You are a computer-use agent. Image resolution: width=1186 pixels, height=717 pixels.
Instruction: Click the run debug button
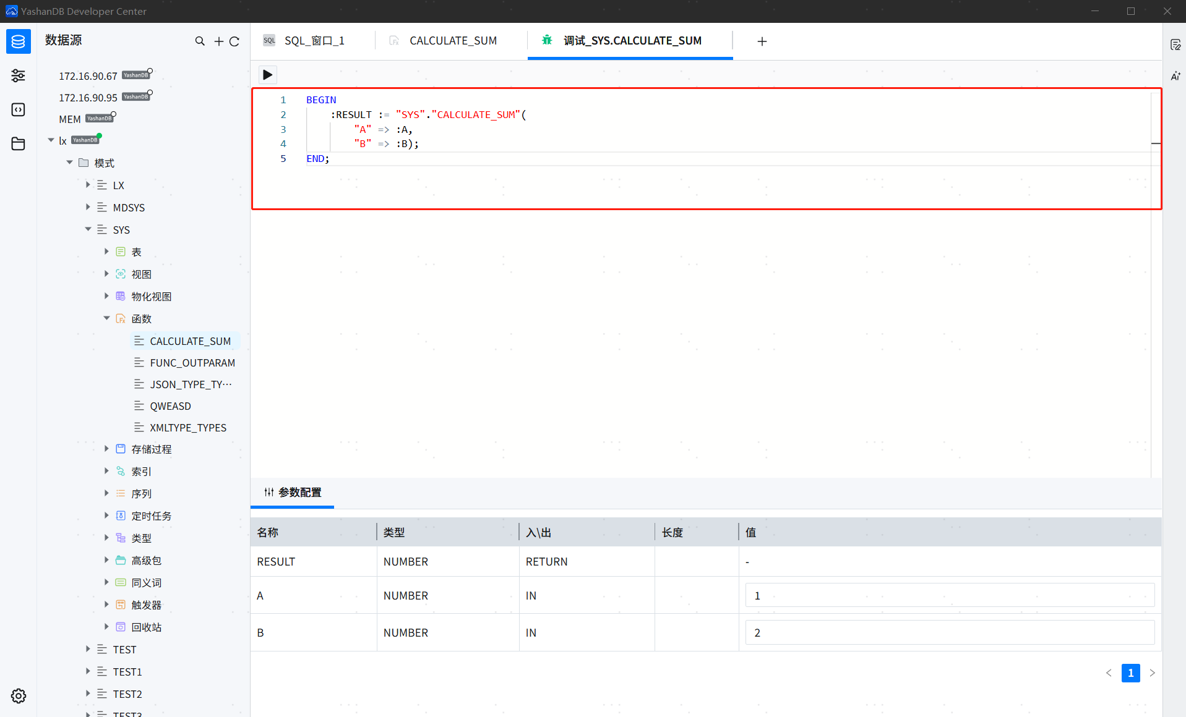click(x=267, y=74)
